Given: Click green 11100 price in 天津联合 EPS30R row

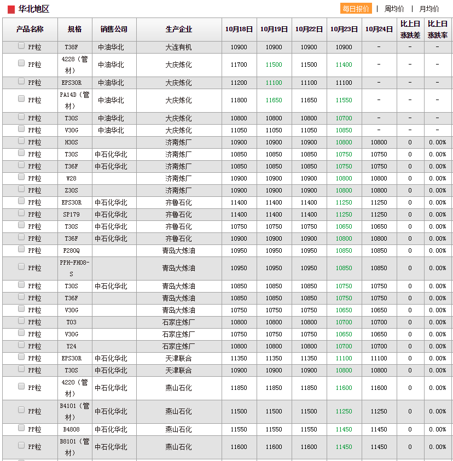Looking at the screenshot, I should pyautogui.click(x=344, y=358).
